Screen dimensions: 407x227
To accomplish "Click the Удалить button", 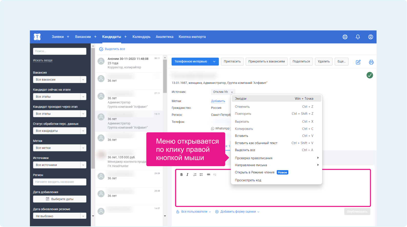I will (324, 62).
